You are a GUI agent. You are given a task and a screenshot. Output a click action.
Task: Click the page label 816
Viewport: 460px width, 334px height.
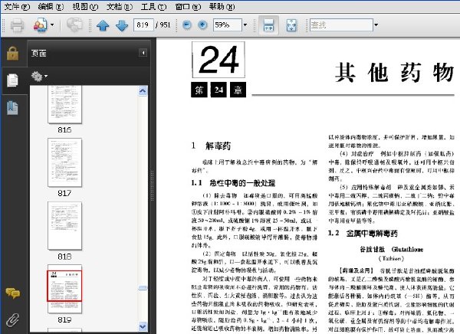(64, 129)
